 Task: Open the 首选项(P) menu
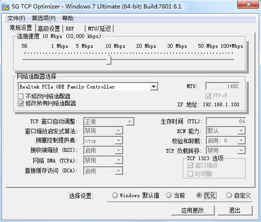pyautogui.click(x=43, y=18)
